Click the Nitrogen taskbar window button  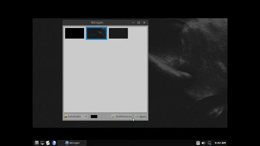point(72,143)
